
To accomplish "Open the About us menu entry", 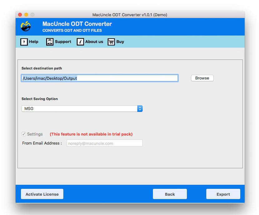I will 93,41.
